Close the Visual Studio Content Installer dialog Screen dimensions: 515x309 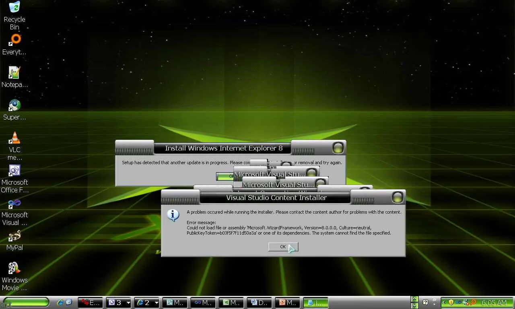tap(398, 197)
